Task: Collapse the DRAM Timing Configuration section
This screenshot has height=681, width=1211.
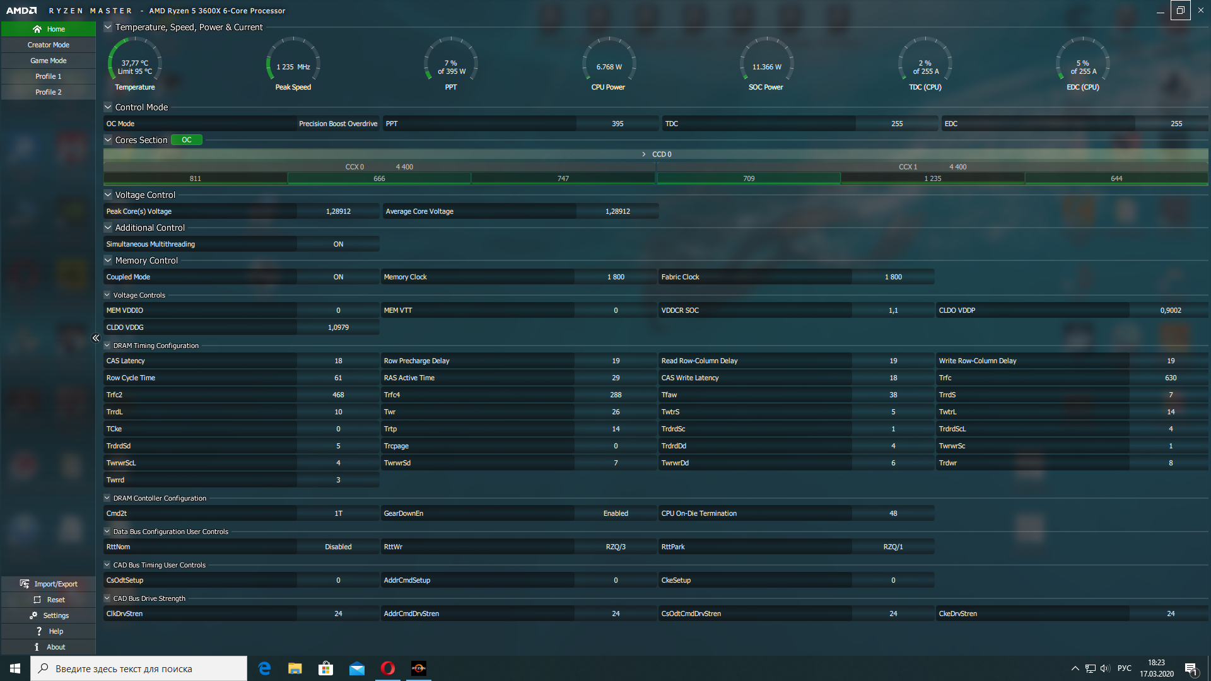Action: [x=107, y=346]
